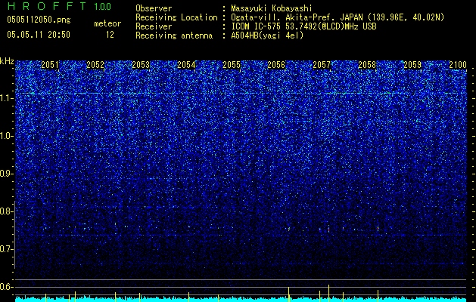Click the 2053 time marker
The image size is (476, 302).
click(x=141, y=65)
